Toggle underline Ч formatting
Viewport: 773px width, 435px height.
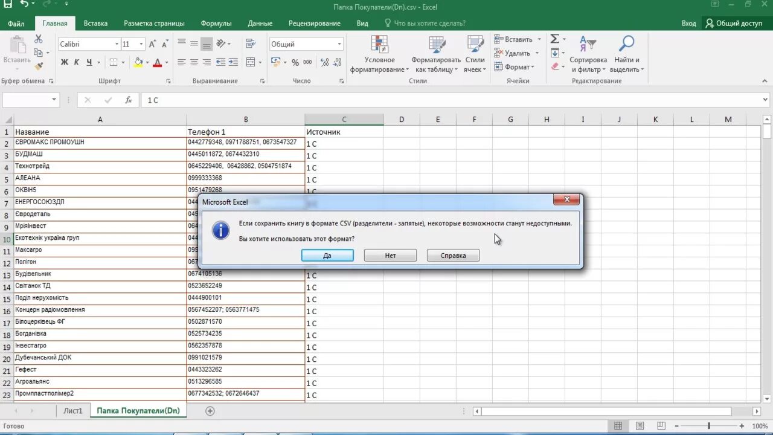[x=89, y=62]
